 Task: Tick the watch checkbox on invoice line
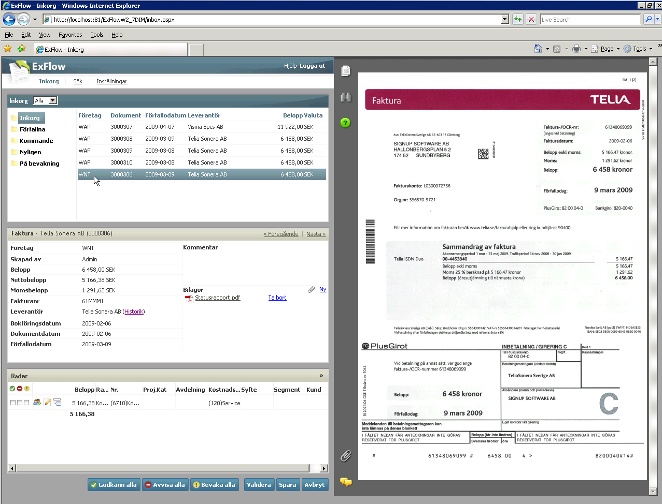26,402
